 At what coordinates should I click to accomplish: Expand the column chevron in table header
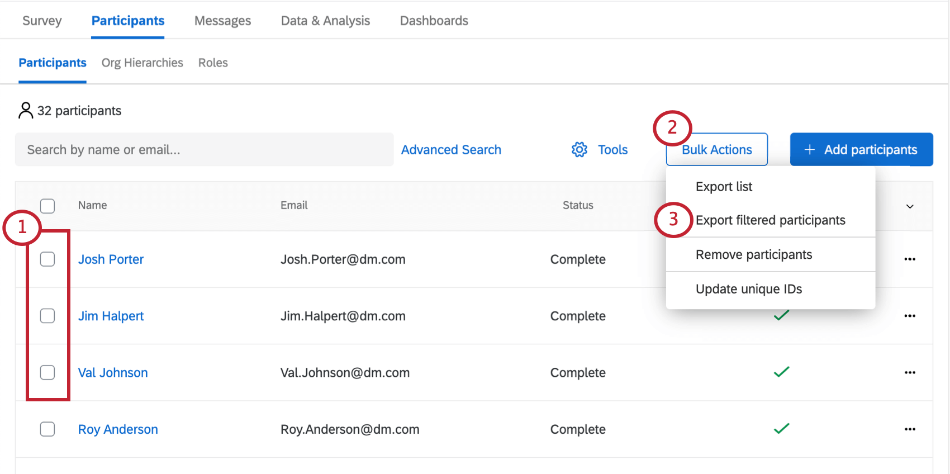tap(910, 206)
